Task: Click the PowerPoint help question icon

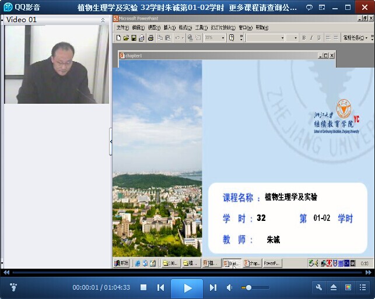Action: pyautogui.click(x=232, y=38)
